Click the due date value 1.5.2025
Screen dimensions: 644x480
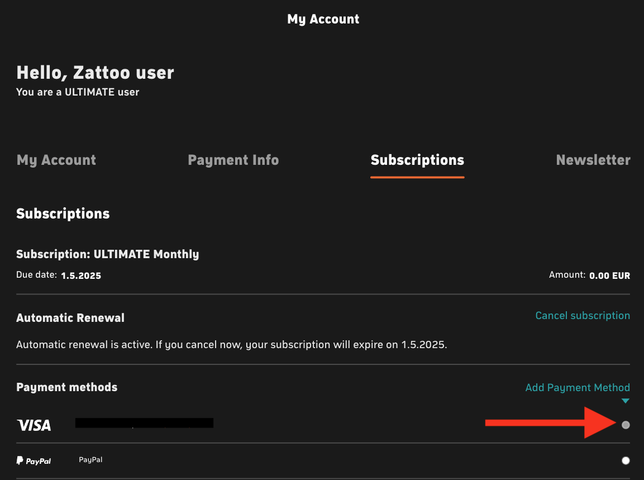point(81,275)
